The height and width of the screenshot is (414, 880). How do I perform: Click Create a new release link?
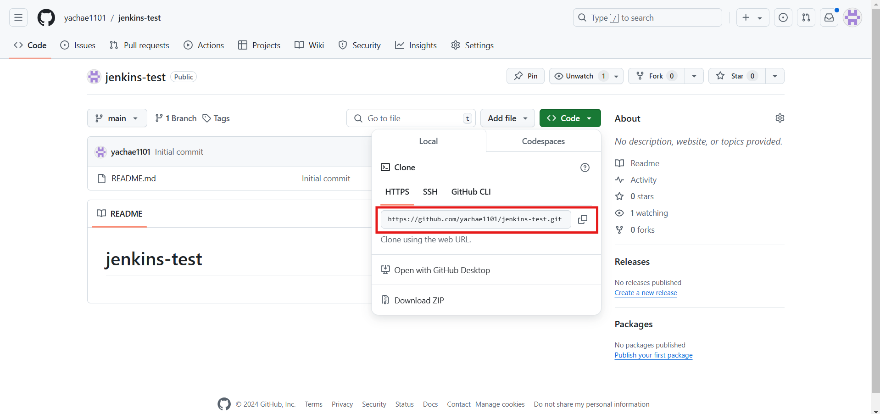(646, 293)
